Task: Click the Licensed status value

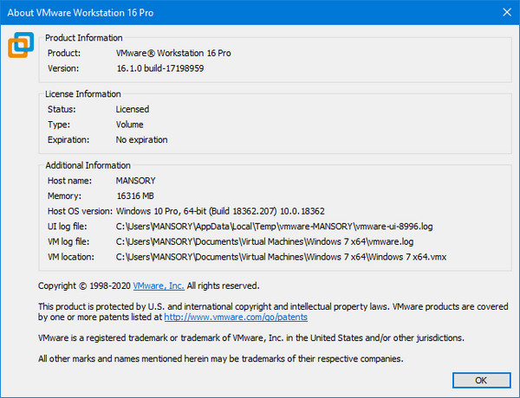Action: (133, 110)
